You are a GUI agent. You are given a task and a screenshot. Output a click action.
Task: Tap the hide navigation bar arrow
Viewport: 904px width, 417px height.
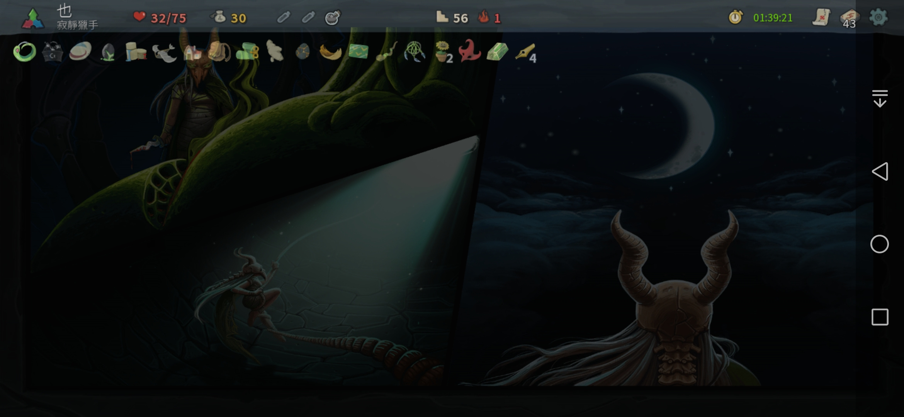880,98
